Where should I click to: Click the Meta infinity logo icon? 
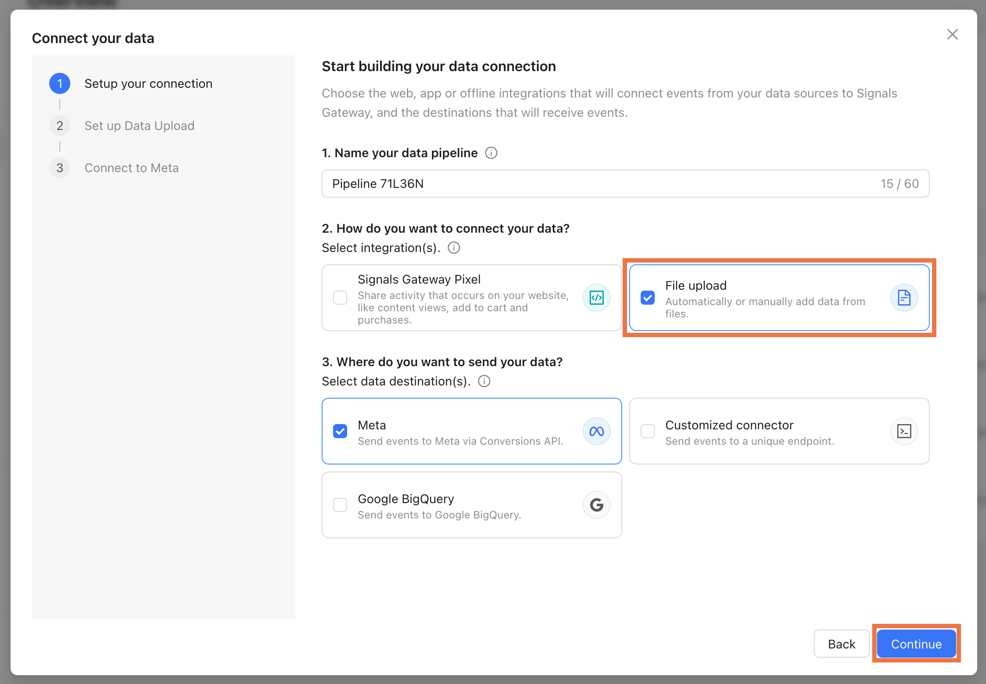pyautogui.click(x=596, y=431)
